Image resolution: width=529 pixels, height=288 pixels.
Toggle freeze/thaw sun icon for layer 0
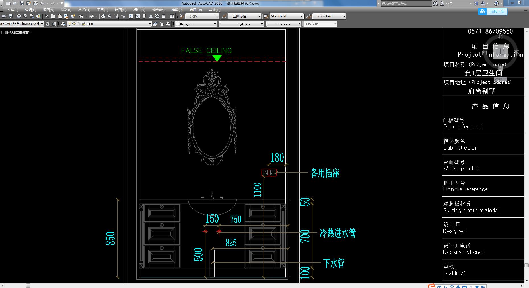click(74, 24)
